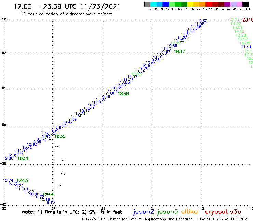Viewport: 253px width, 222px height.
Task: Click the 14.05 wave height value
Action: pos(244,43)
